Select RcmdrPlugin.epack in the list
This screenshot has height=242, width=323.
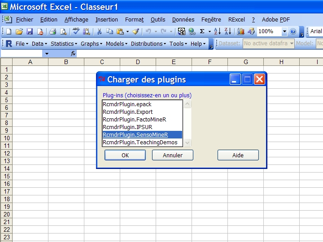(x=142, y=104)
